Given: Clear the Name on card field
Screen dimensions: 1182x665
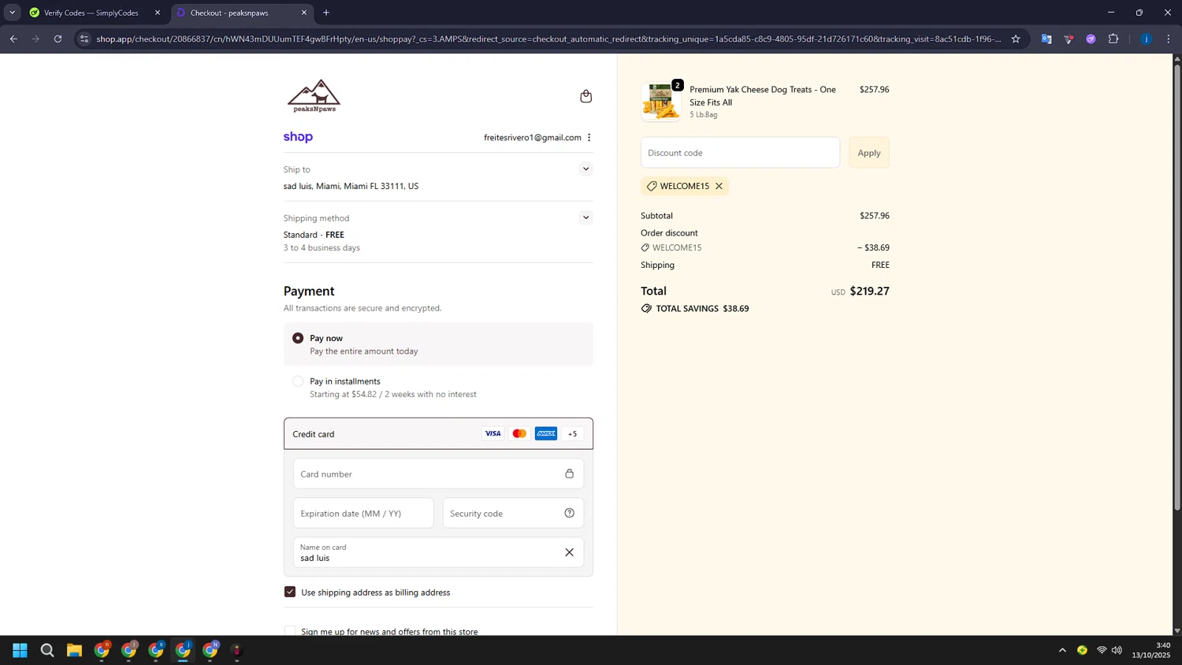Looking at the screenshot, I should pyautogui.click(x=569, y=552).
